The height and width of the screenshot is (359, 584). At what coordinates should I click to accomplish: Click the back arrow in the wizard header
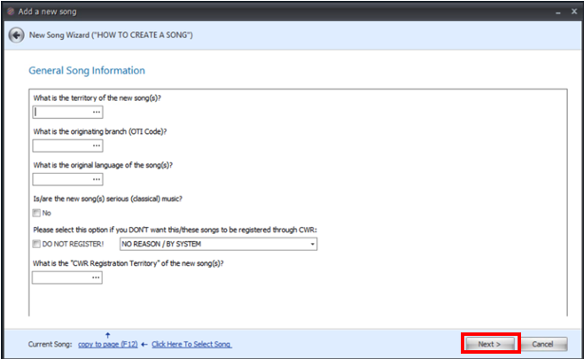[x=16, y=35]
